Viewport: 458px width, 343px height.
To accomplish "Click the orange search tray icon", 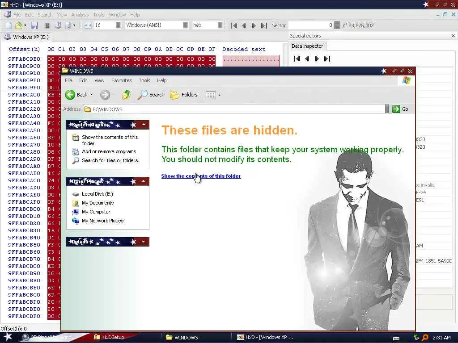I will point(425,338).
